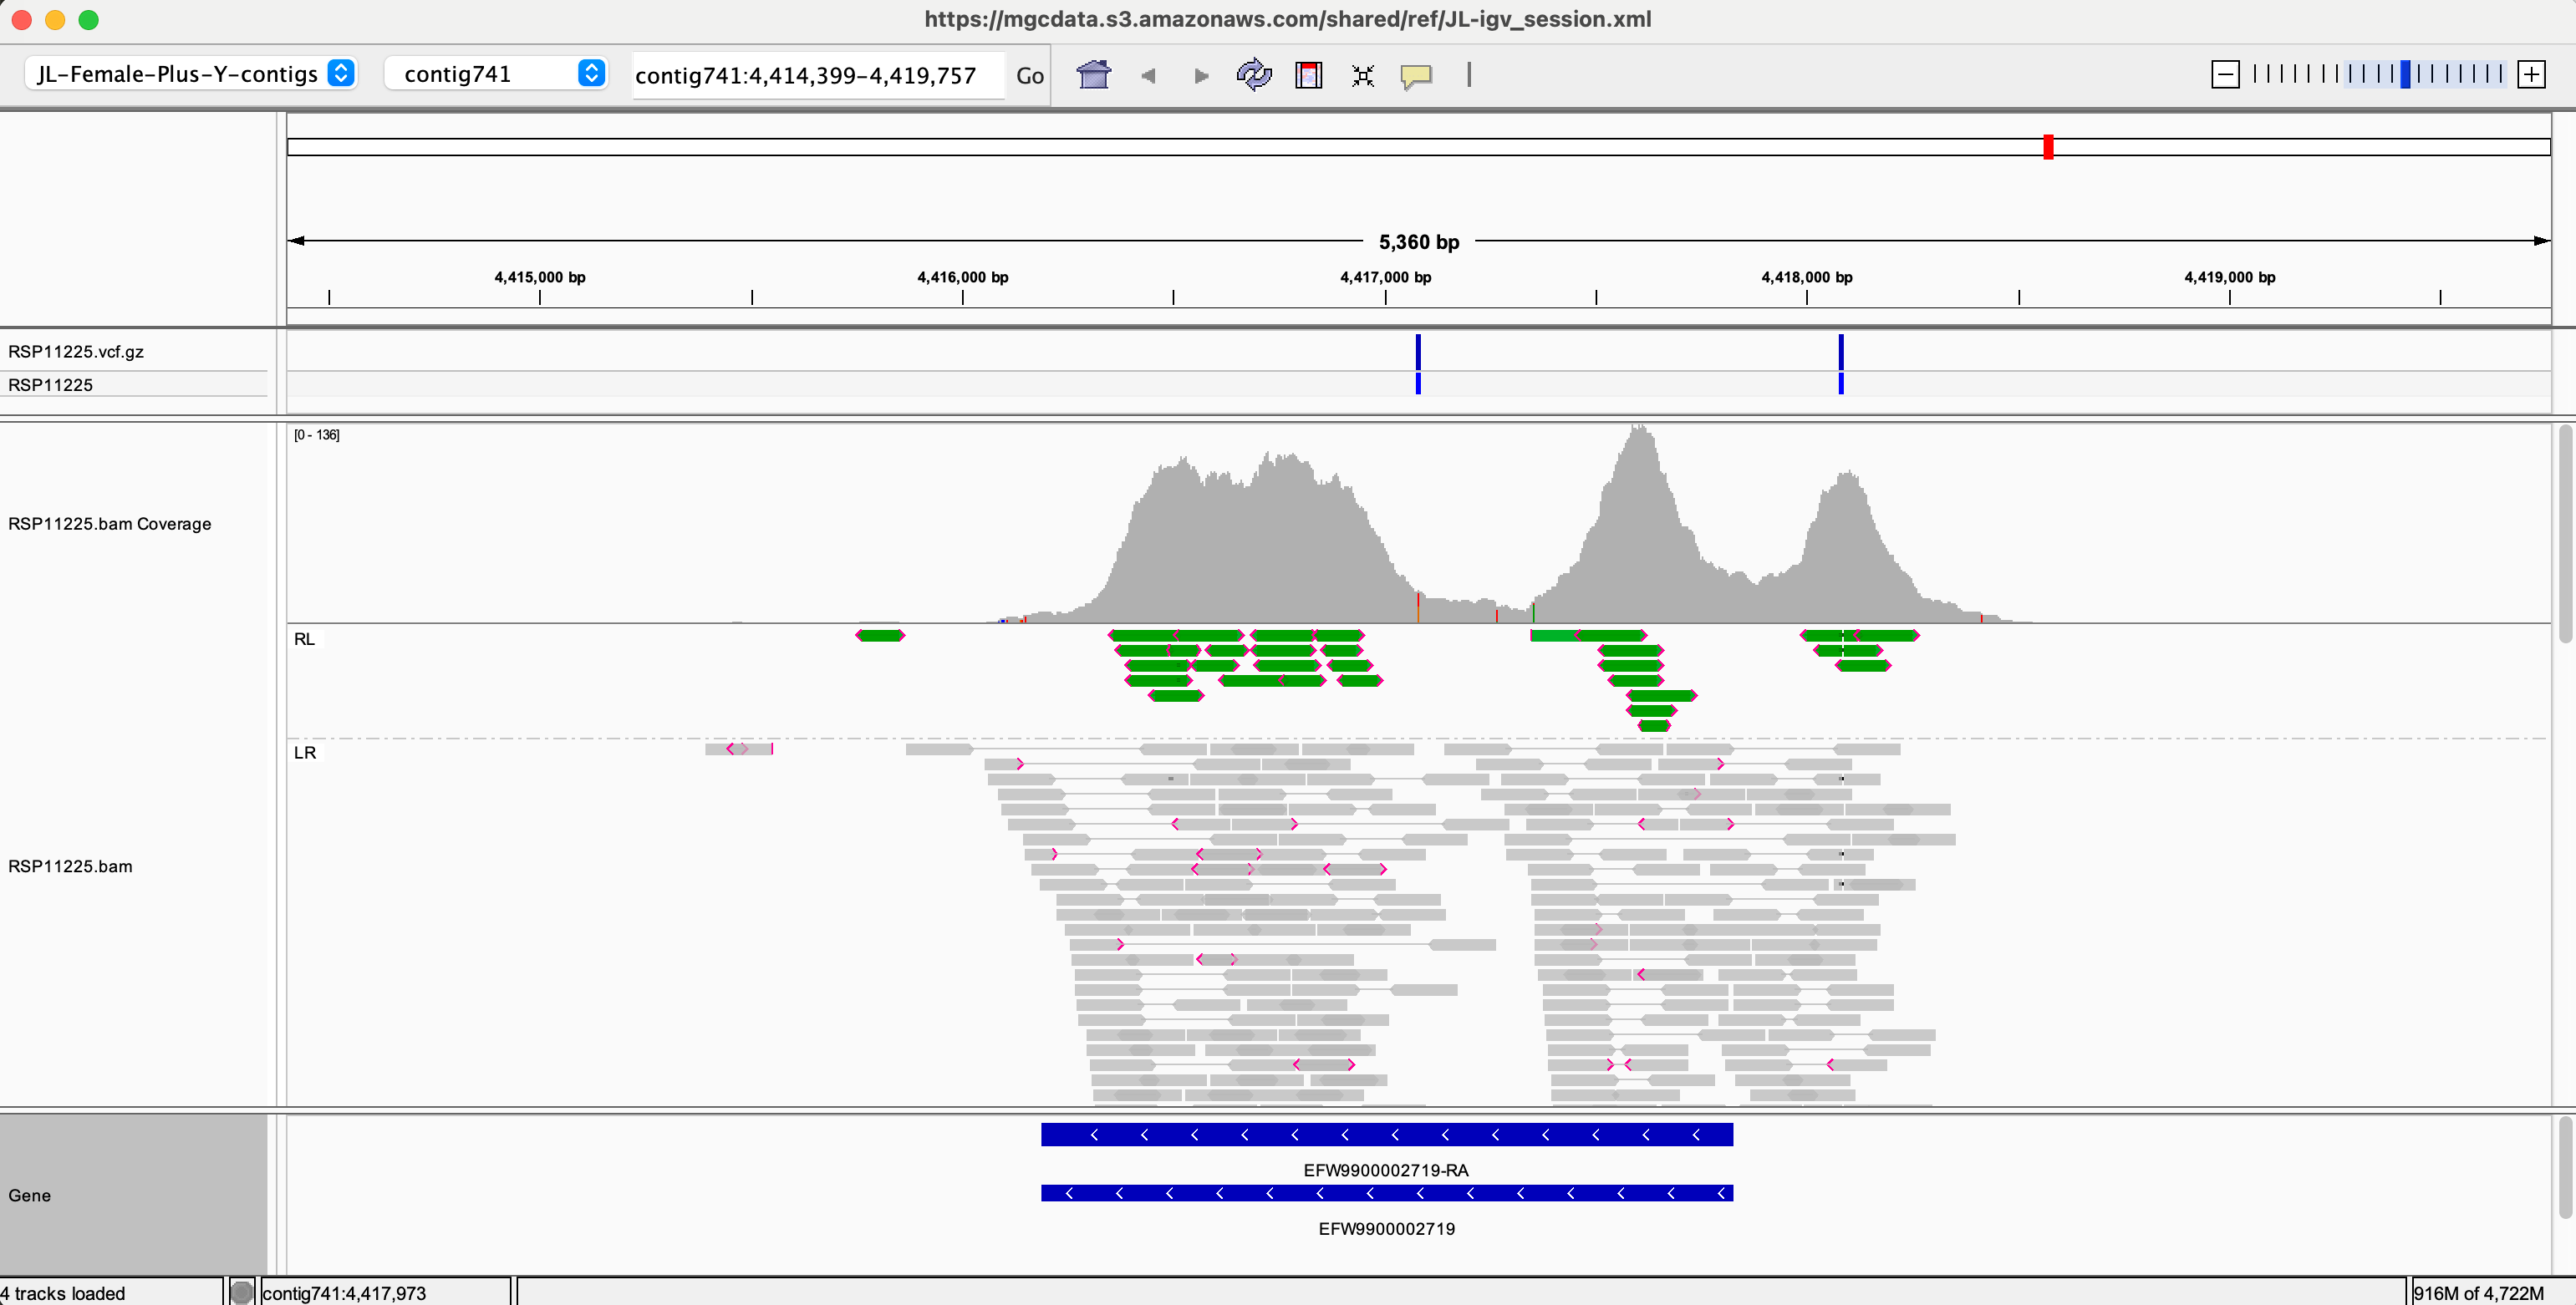Select the RSP11225.vcf.gz track name
Image resolution: width=2576 pixels, height=1305 pixels.
(x=76, y=352)
